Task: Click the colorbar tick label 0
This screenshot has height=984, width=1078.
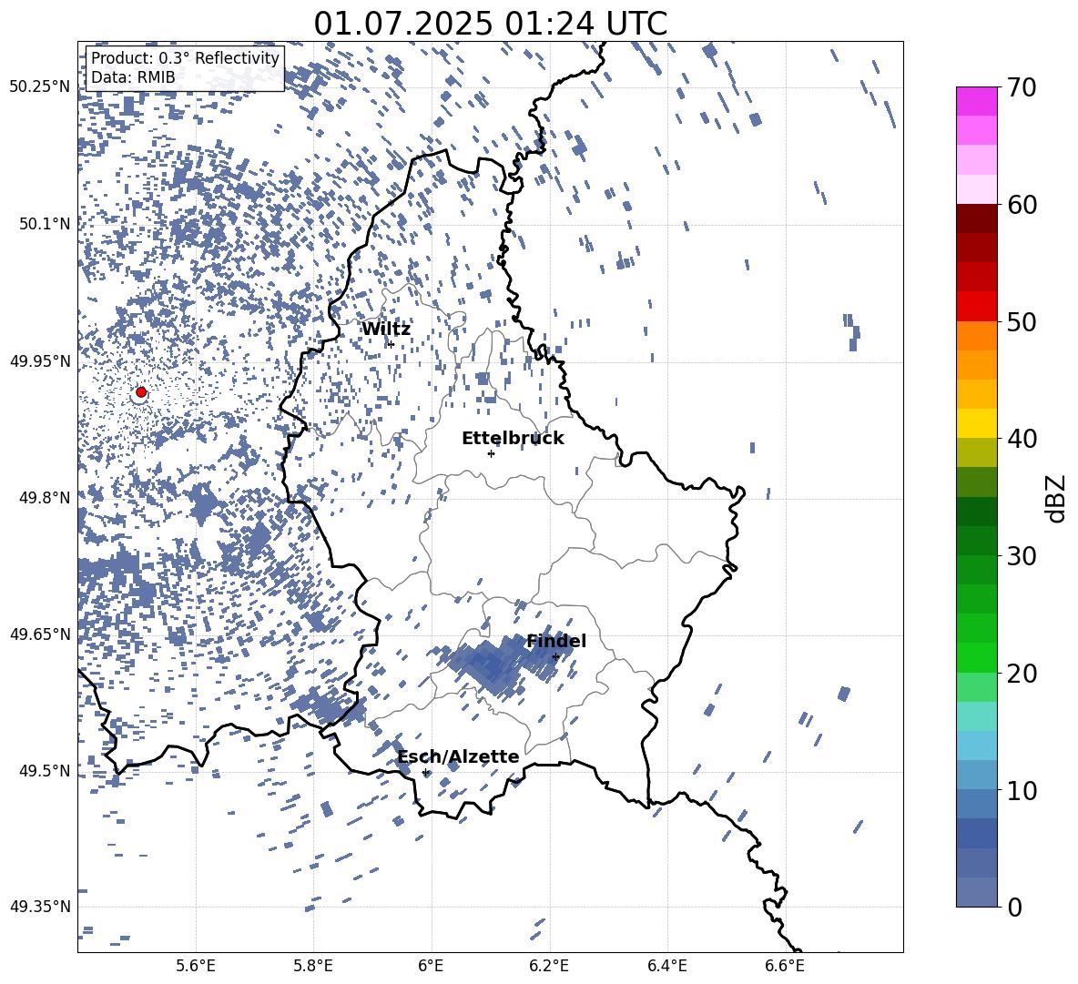Action: pyautogui.click(x=1014, y=907)
